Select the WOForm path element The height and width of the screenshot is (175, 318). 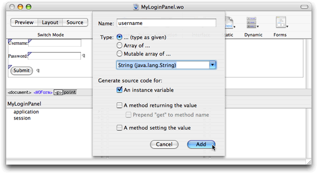pos(43,93)
